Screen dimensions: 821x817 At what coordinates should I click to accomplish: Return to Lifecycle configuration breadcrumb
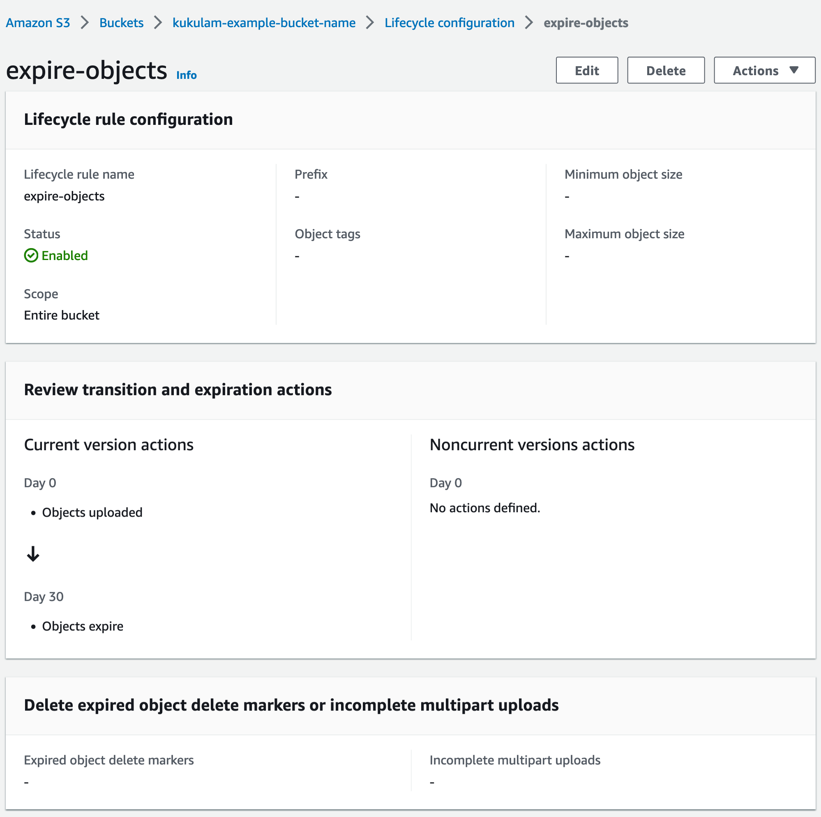coord(449,23)
